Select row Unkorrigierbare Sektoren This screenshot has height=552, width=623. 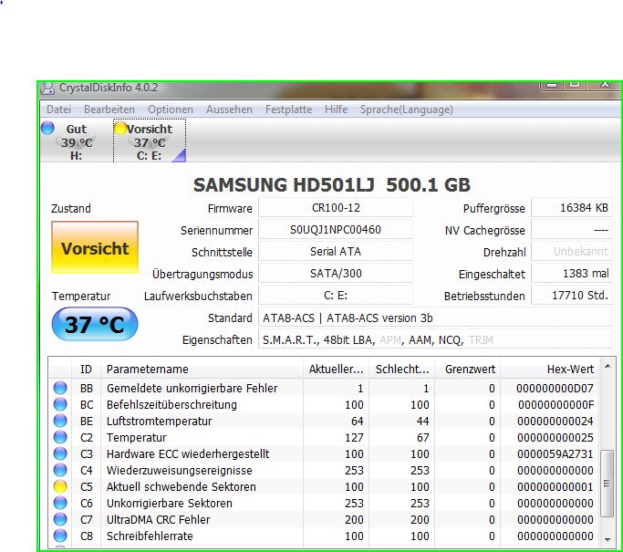coord(324,503)
